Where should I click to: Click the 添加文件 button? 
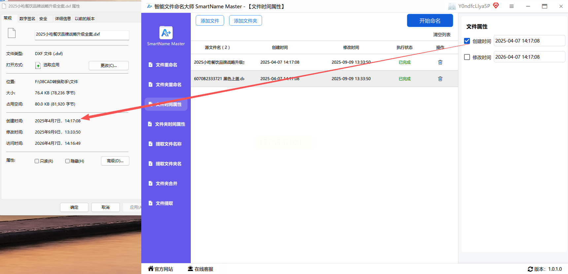(x=210, y=21)
